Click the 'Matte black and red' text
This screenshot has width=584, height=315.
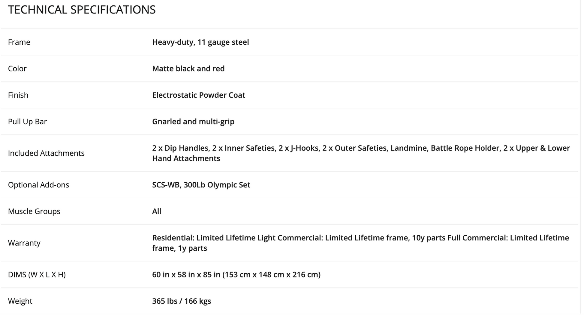188,69
